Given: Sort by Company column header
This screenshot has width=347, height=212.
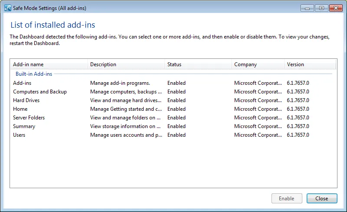Looking at the screenshot, I should click(258, 64).
